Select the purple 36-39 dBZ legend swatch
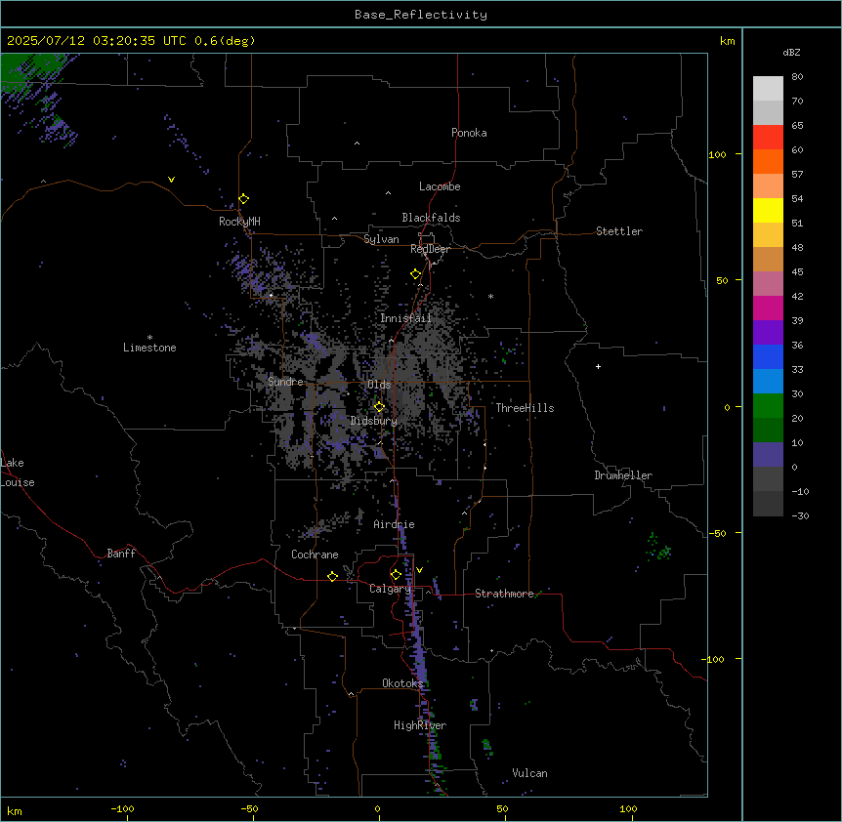 (x=768, y=333)
